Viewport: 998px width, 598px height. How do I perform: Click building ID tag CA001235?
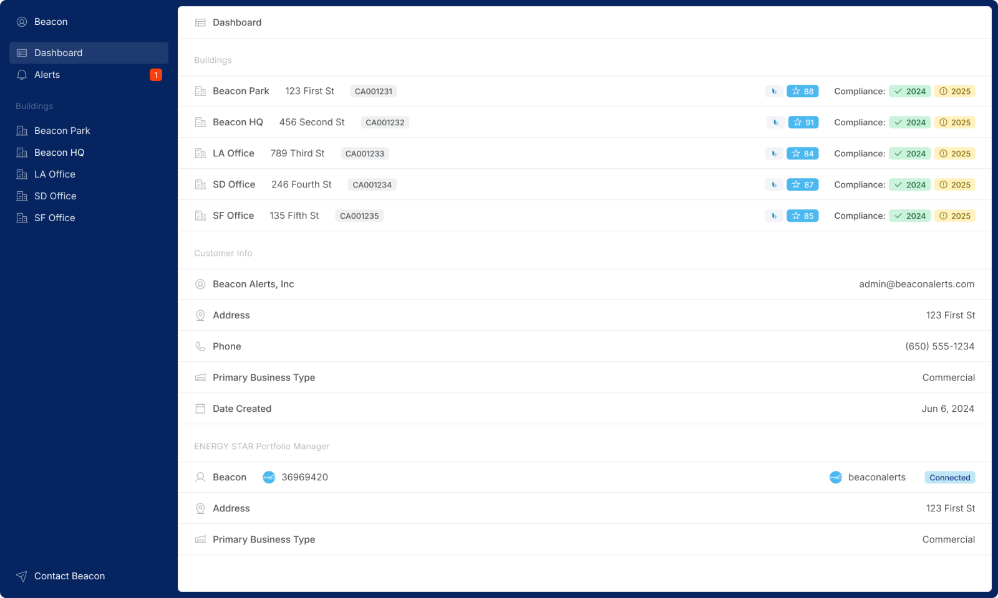[359, 216]
